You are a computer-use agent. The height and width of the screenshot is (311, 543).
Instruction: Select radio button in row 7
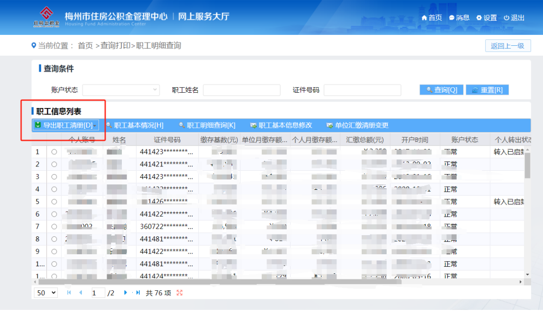click(54, 226)
